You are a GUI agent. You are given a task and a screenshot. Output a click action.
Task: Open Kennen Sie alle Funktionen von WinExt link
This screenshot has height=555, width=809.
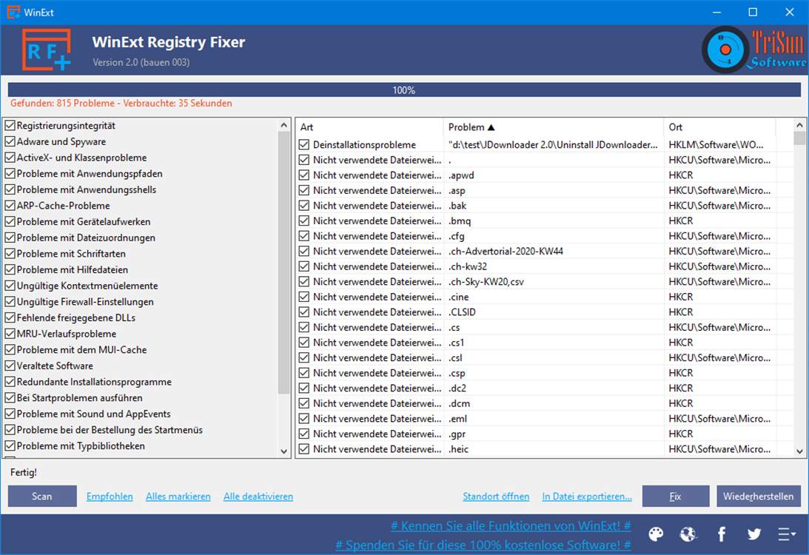pos(511,526)
